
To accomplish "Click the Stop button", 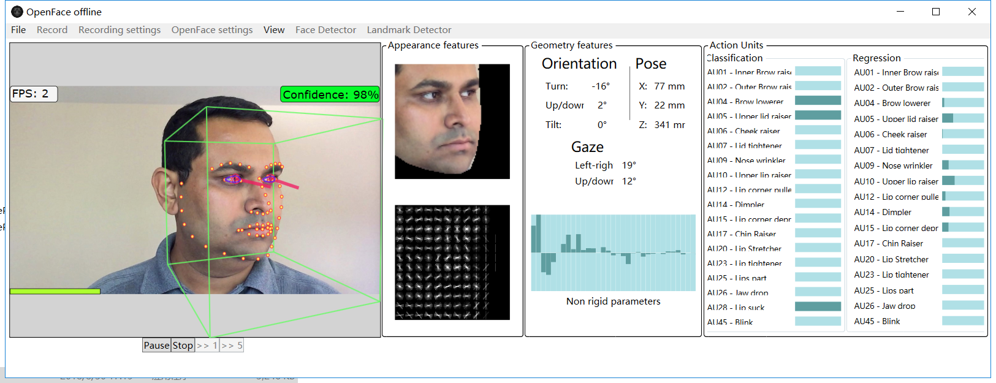I will click(183, 346).
